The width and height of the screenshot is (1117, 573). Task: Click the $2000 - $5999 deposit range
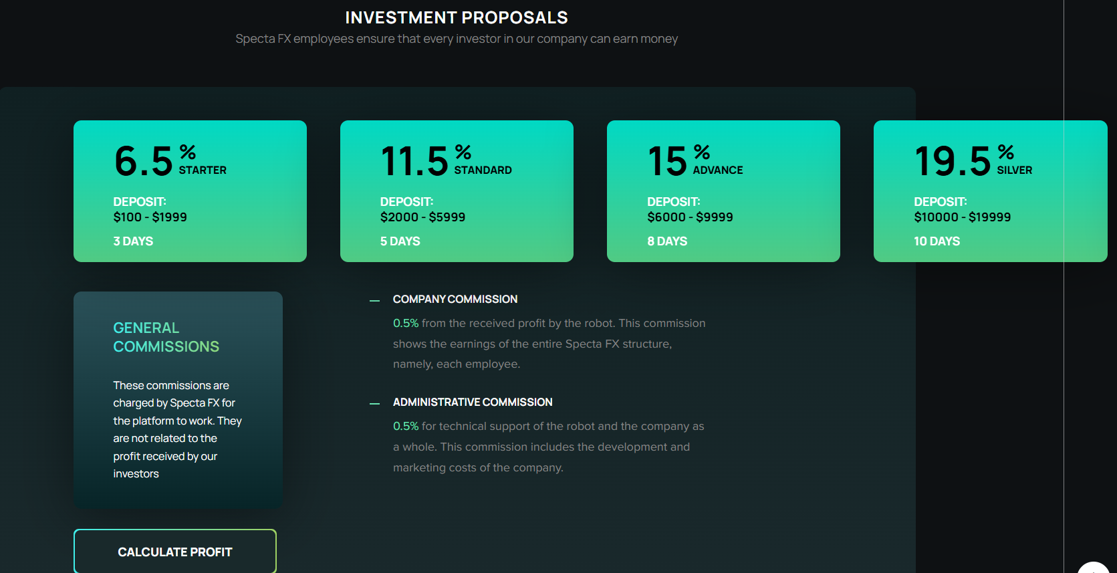tap(422, 217)
